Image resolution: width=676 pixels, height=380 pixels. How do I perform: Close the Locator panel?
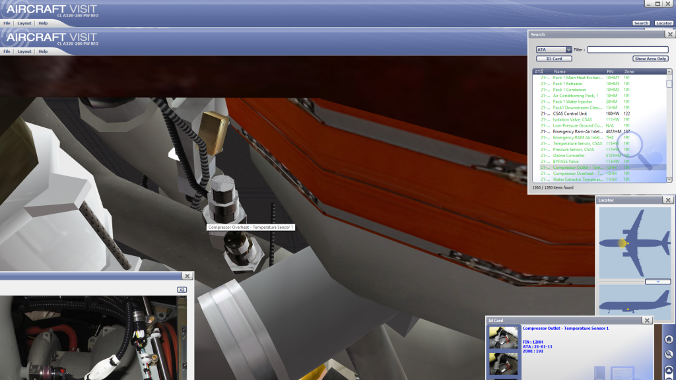point(668,200)
